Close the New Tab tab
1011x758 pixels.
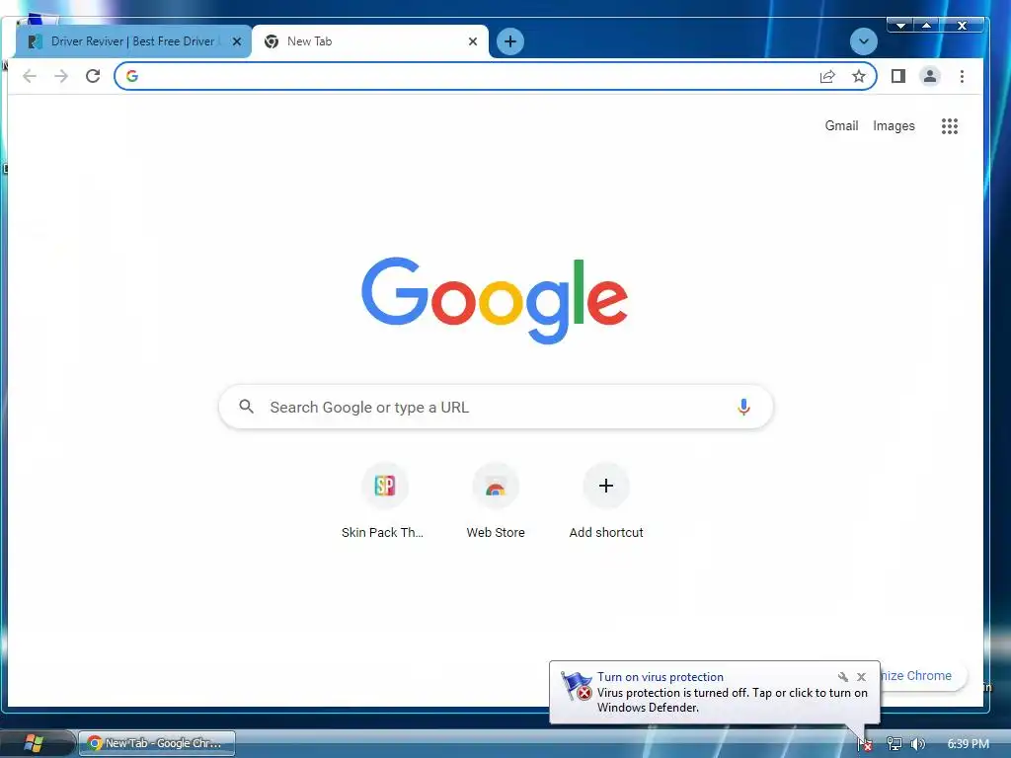click(473, 41)
